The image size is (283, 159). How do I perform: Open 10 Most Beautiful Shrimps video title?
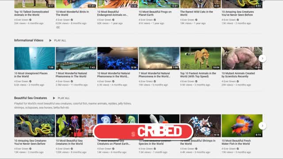click(198, 142)
